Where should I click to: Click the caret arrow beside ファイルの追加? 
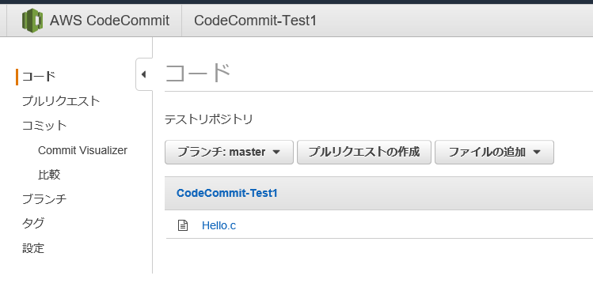pyautogui.click(x=537, y=152)
